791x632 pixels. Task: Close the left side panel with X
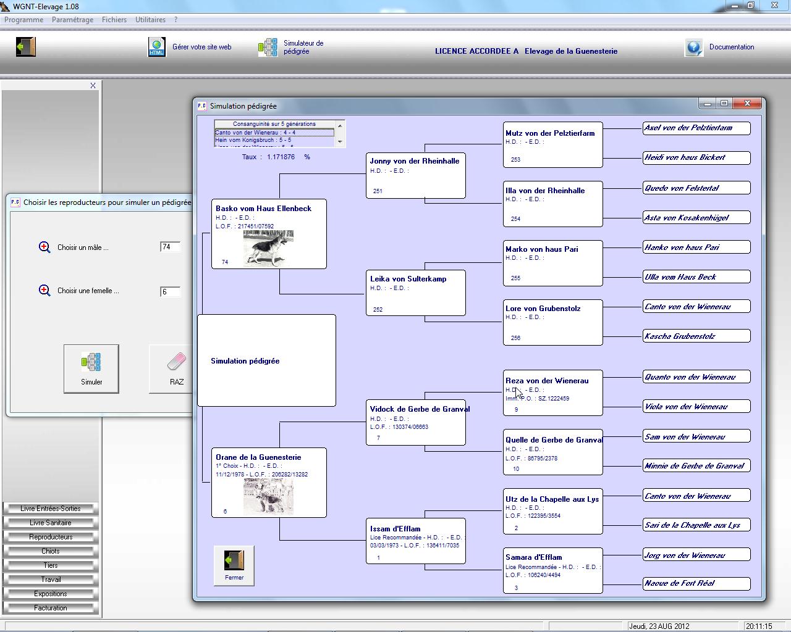tap(93, 86)
